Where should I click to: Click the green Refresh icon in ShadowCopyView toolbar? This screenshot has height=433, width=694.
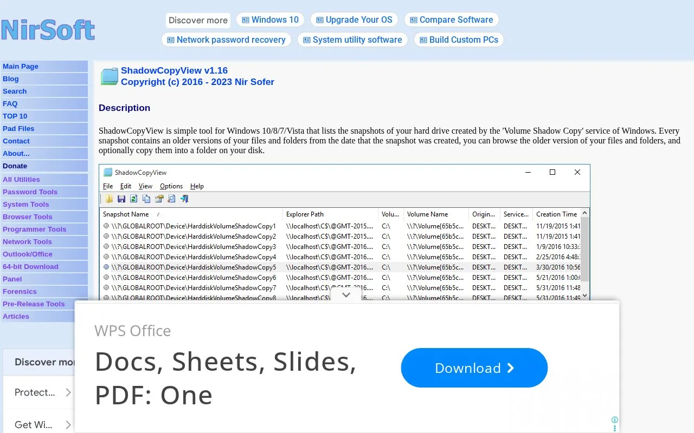pyautogui.click(x=134, y=199)
